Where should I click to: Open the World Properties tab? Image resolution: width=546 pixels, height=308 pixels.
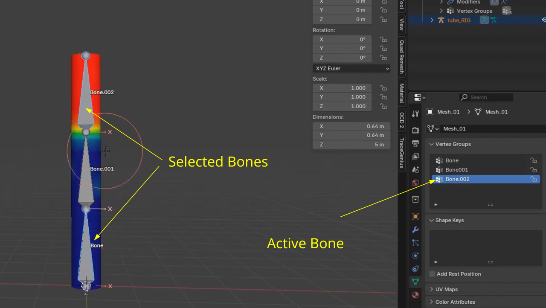tap(415, 183)
